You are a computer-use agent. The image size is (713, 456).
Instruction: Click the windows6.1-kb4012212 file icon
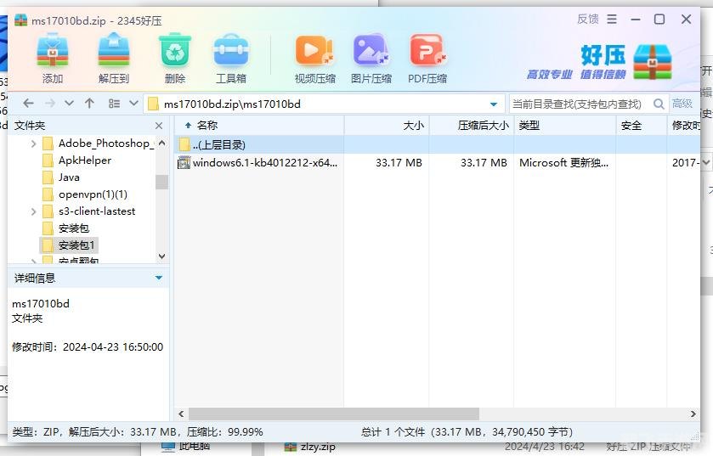(x=184, y=162)
